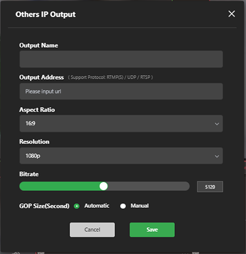Click the green Save button
Image resolution: width=246 pixels, height=254 pixels.
pos(152,230)
